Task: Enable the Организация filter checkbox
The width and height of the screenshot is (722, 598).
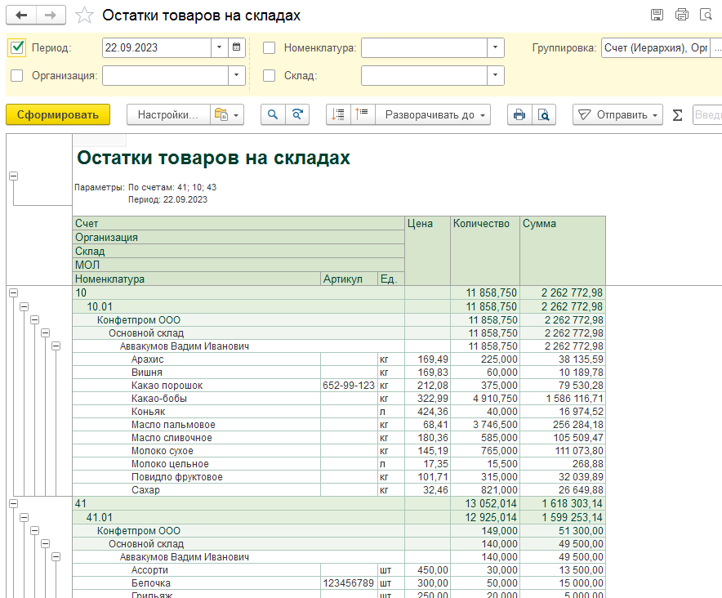Action: (x=16, y=75)
